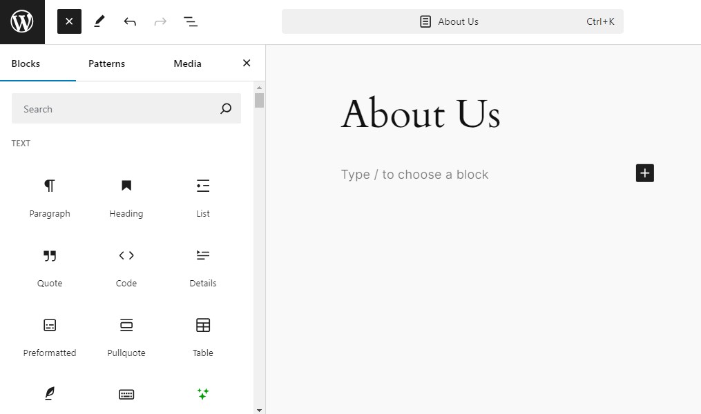Undo the last change

[130, 21]
